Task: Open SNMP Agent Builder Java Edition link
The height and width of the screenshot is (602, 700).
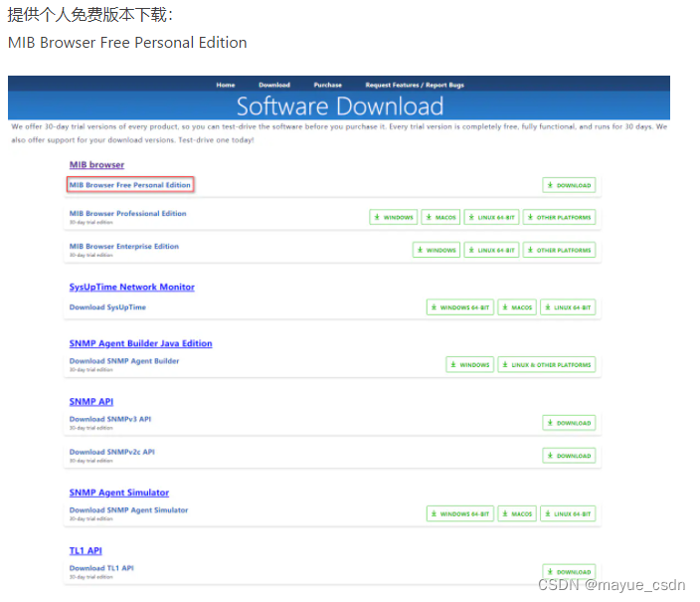Action: pos(140,343)
